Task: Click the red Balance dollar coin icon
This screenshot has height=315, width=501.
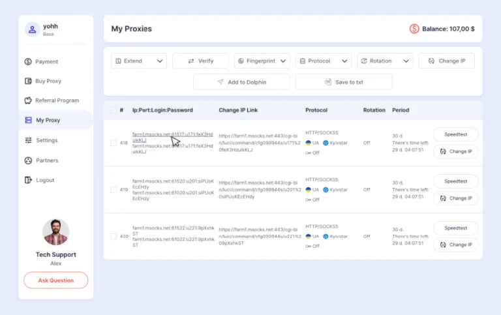Action: click(x=414, y=29)
